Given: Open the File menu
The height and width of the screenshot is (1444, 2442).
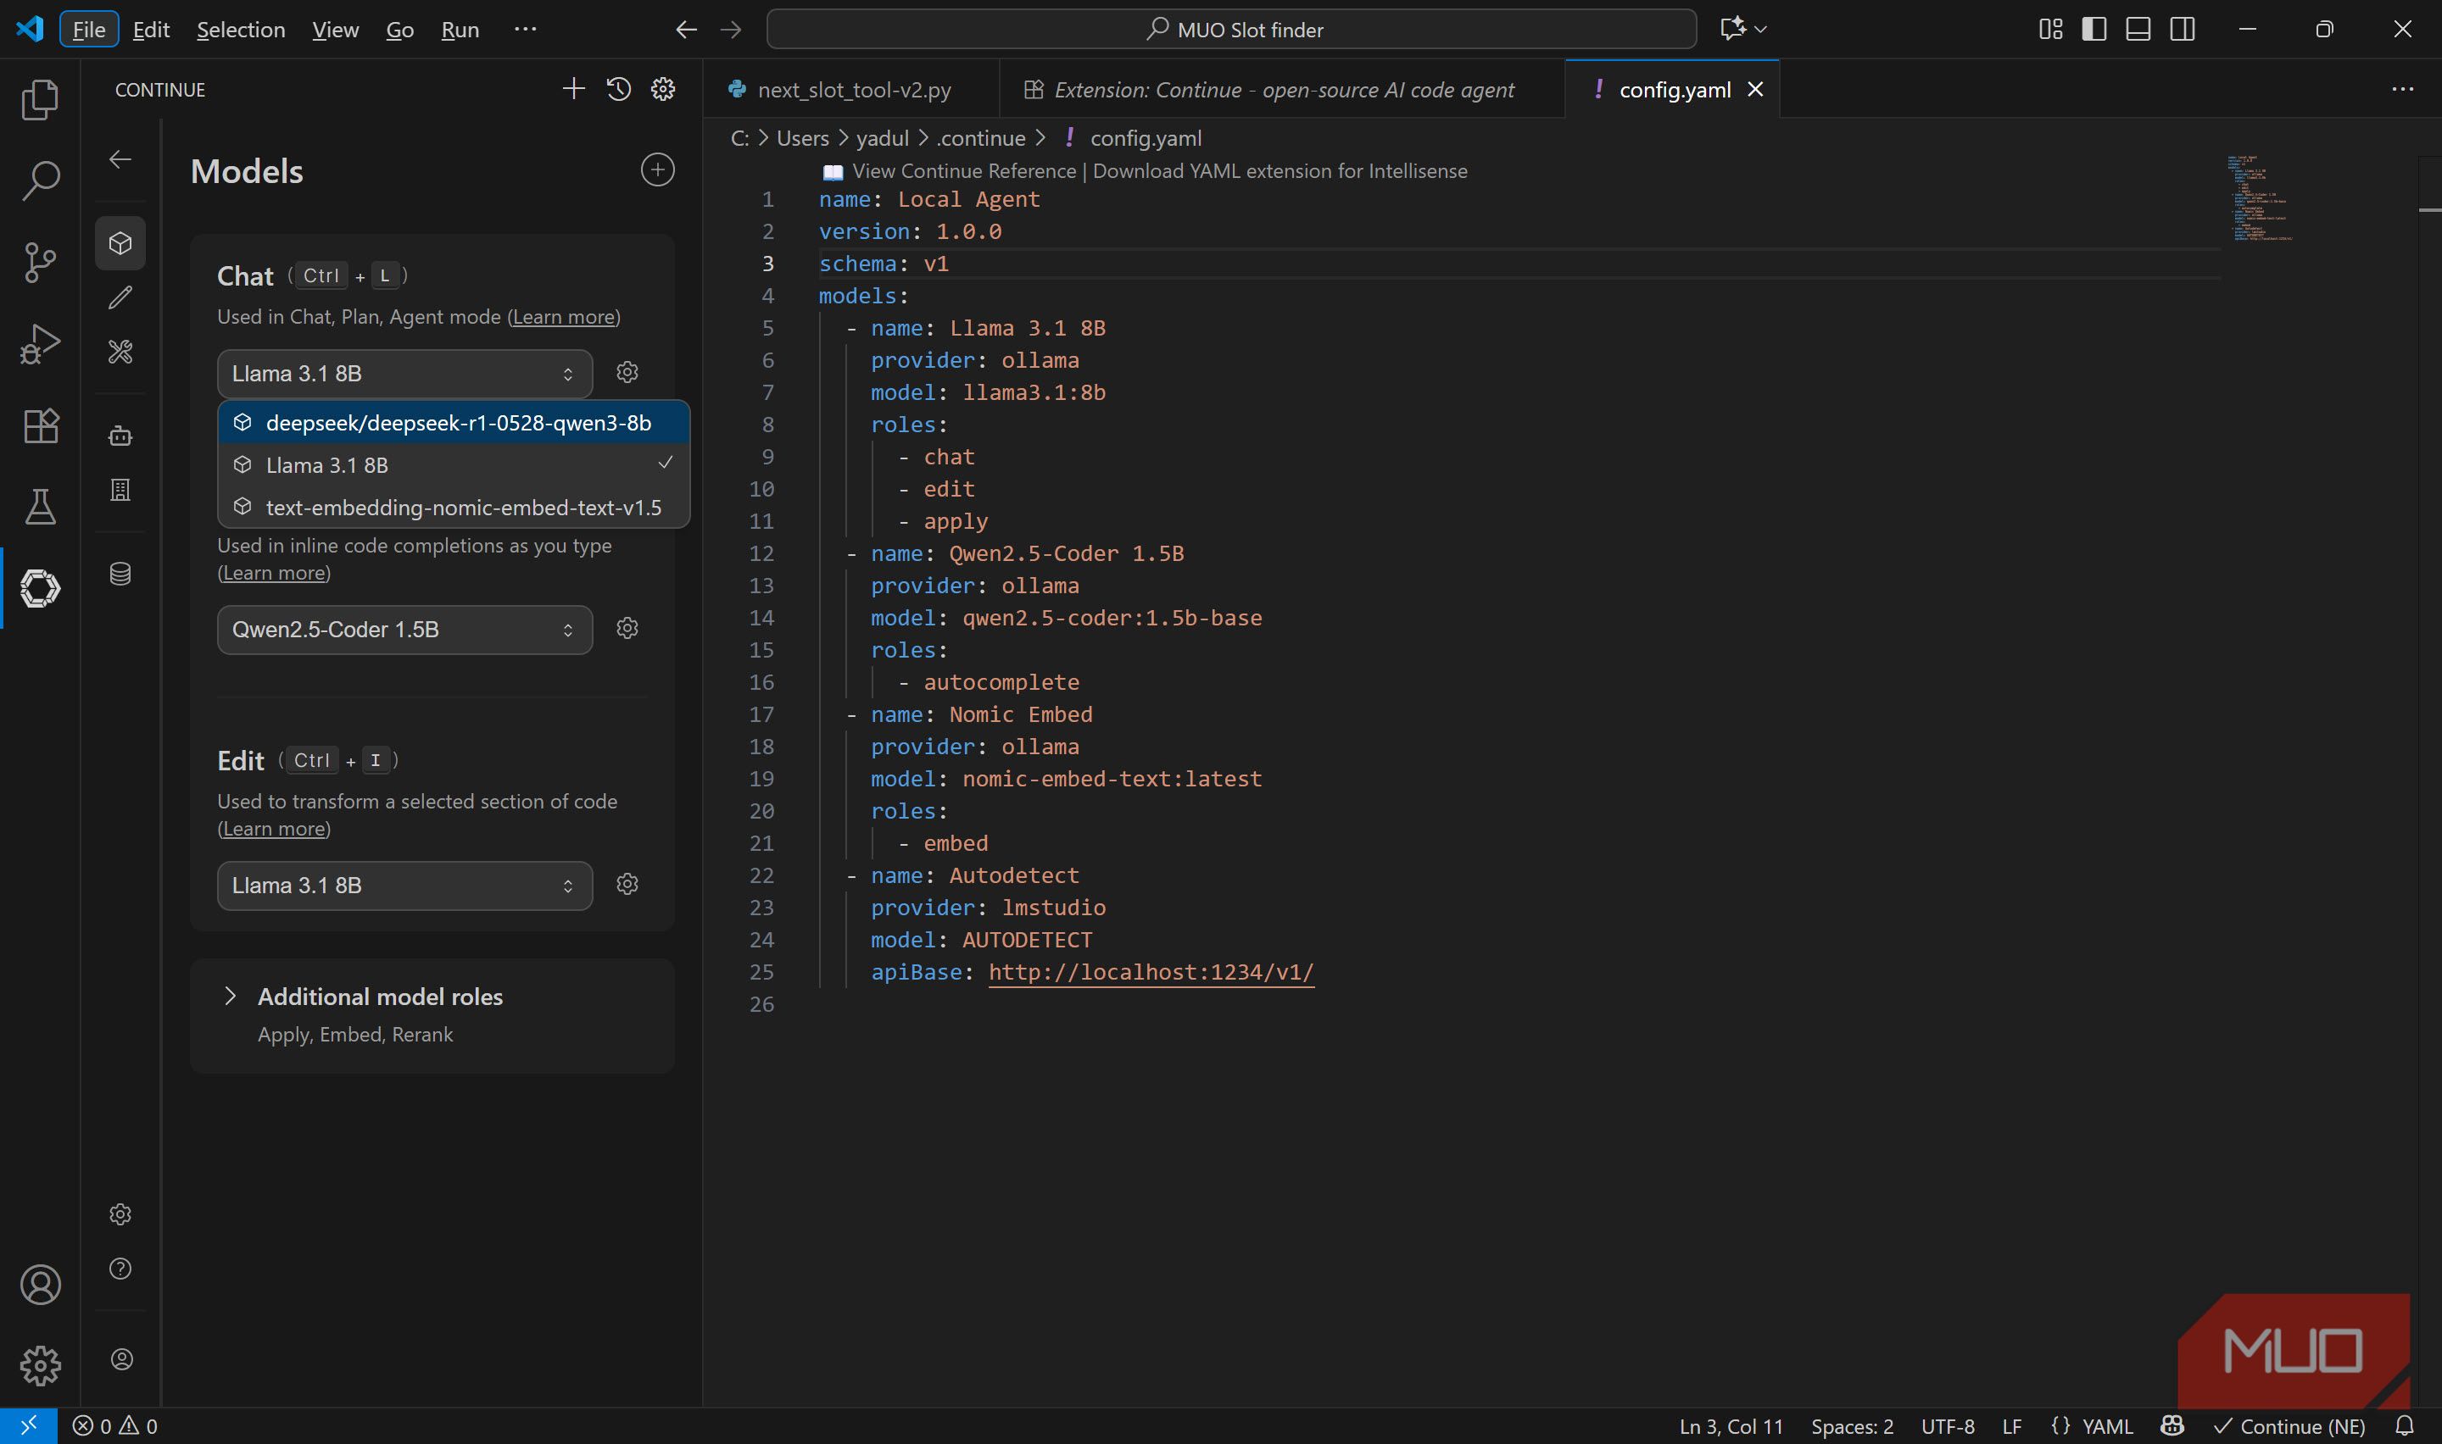Looking at the screenshot, I should [x=88, y=29].
